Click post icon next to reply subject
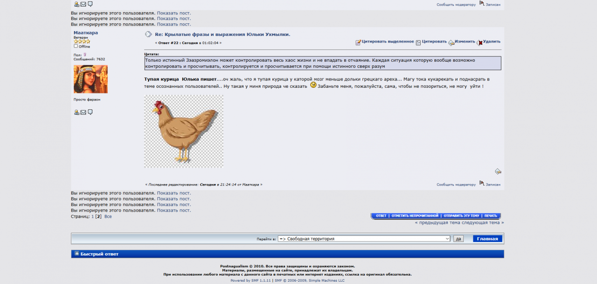The width and height of the screenshot is (597, 284). 148,34
